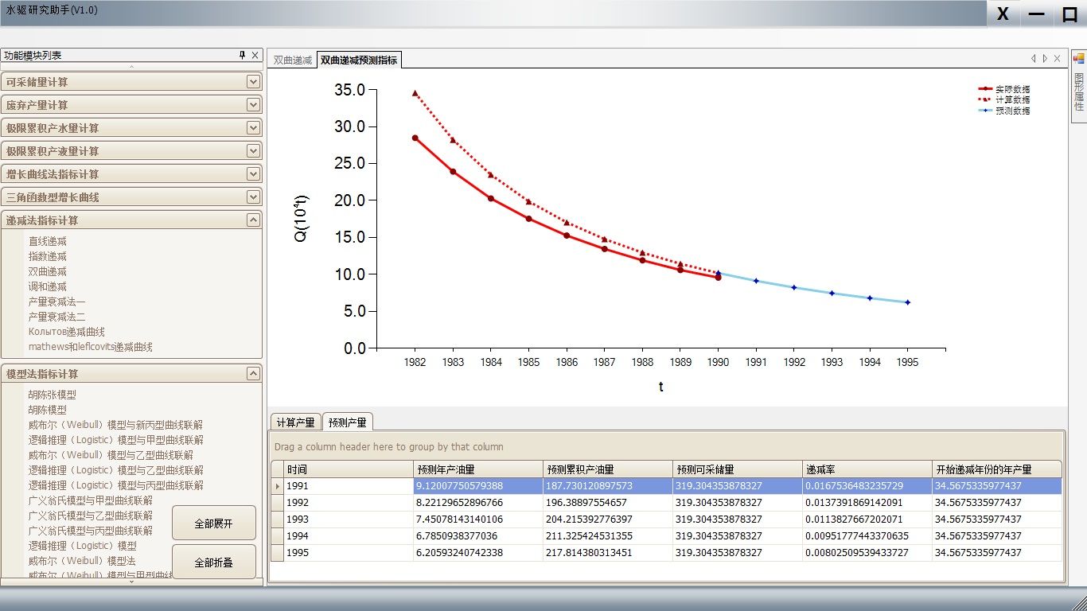The width and height of the screenshot is (1087, 611).
Task: Click the scroll-up arrow of module list
Action: pos(131,67)
